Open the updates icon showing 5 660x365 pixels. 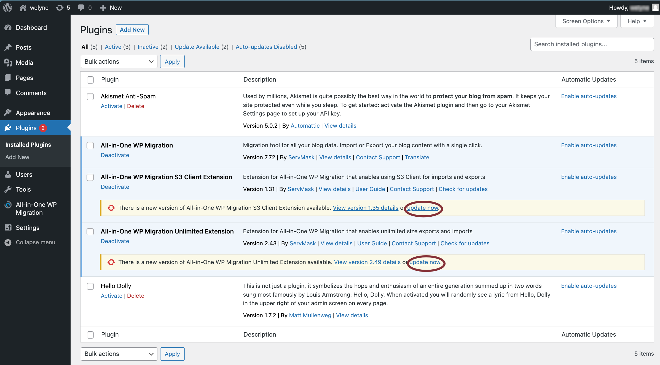[x=59, y=8]
